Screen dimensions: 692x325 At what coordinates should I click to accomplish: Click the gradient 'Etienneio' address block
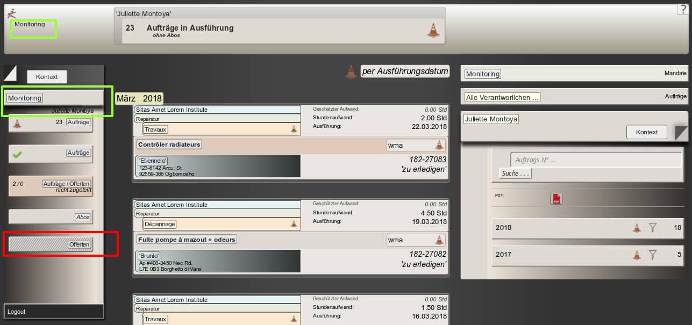tap(218, 167)
